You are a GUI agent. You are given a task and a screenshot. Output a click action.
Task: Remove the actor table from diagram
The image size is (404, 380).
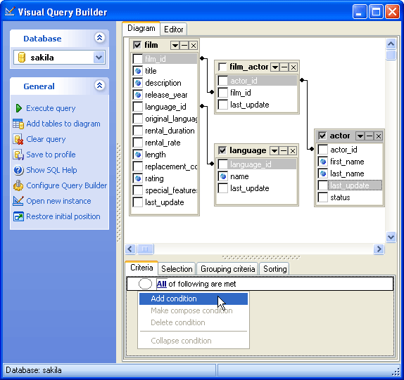coord(378,136)
